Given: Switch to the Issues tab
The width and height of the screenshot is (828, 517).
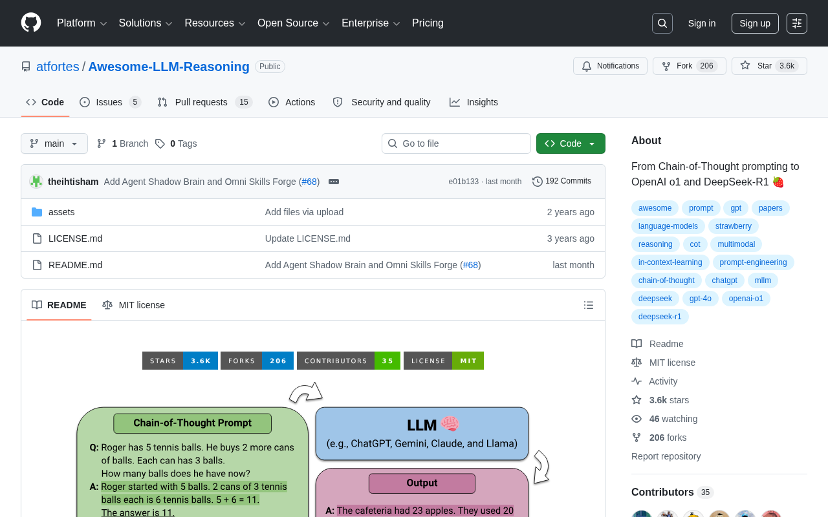Looking at the screenshot, I should click(x=111, y=102).
